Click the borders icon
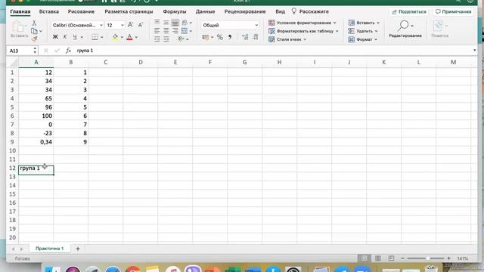Viewport: 484px width, 272px height. [x=95, y=37]
